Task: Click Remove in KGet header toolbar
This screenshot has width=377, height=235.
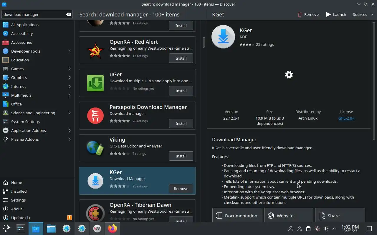Action: tap(308, 14)
